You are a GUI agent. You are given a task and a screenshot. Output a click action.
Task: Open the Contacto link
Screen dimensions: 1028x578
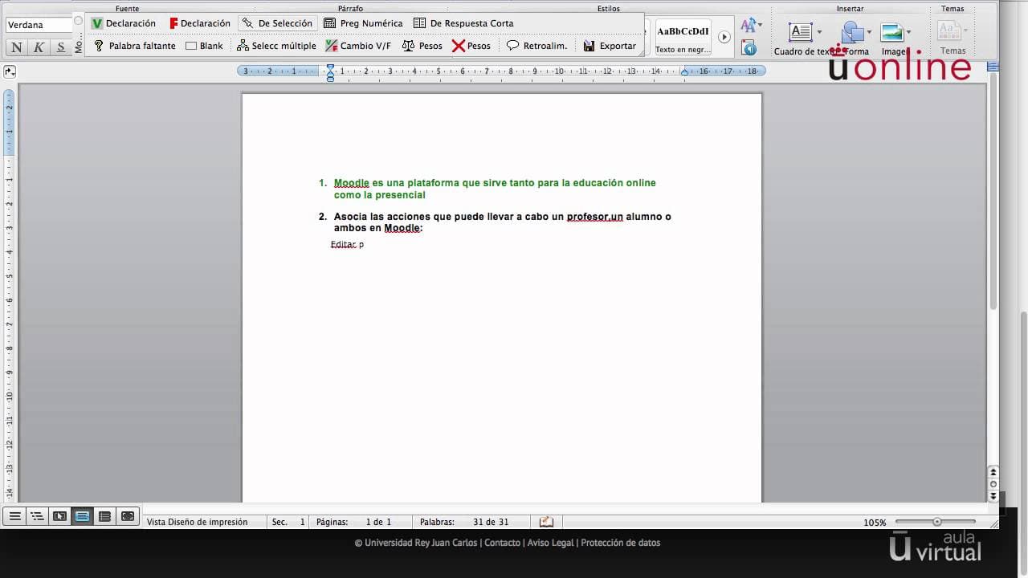pyautogui.click(x=502, y=543)
